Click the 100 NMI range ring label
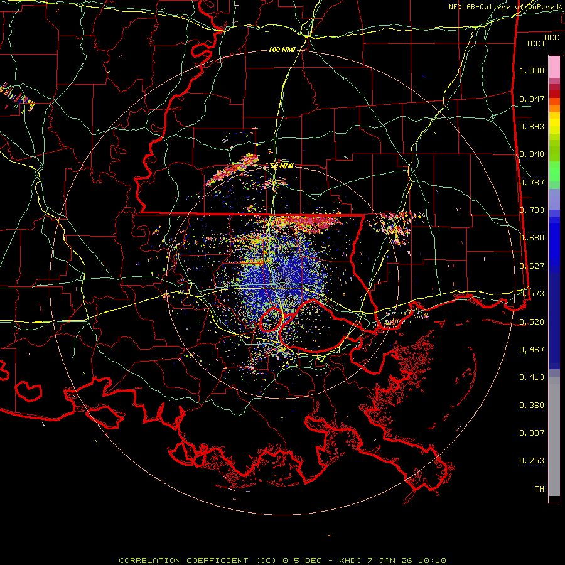 coord(282,50)
